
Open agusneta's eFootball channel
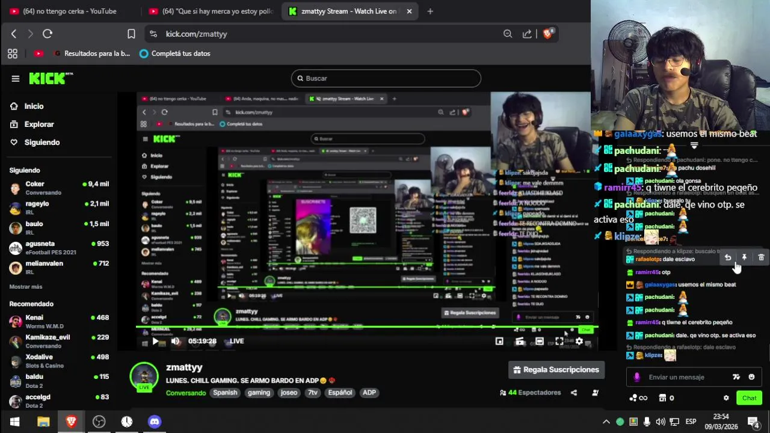click(x=59, y=248)
